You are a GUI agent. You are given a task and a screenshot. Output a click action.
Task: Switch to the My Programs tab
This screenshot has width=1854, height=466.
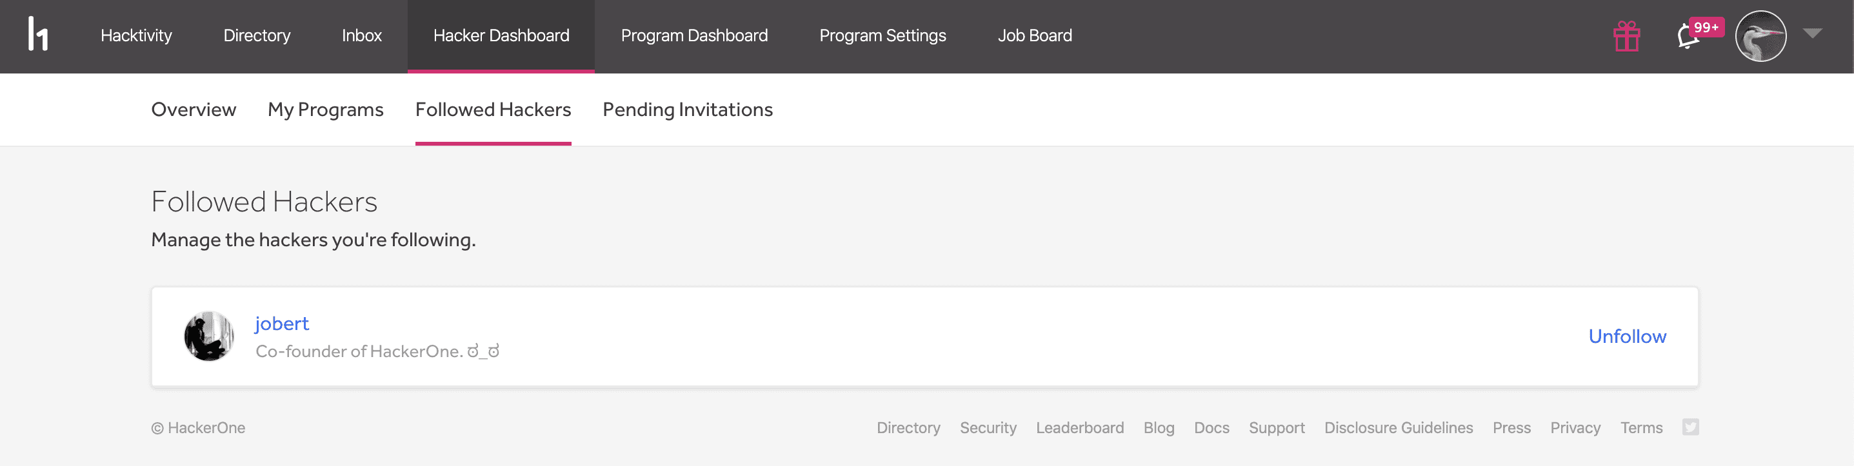point(325,110)
